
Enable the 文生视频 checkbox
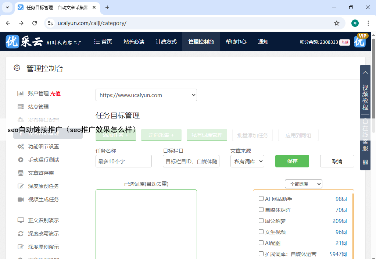[x=261, y=232]
